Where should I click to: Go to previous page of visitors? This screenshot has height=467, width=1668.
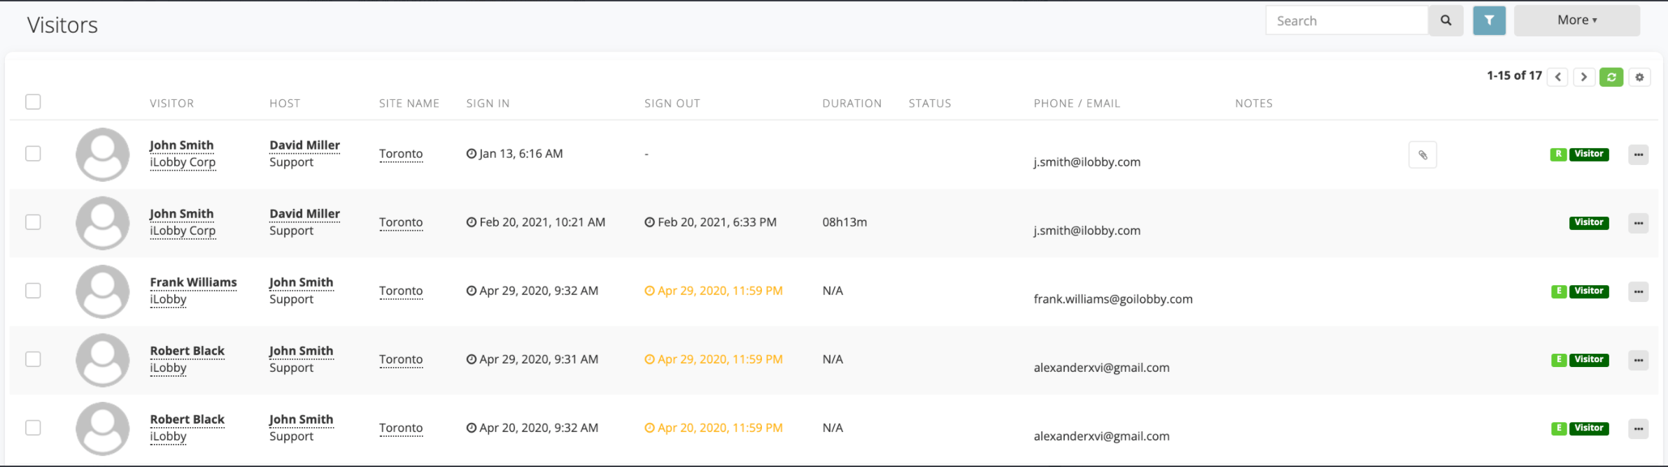(x=1557, y=77)
